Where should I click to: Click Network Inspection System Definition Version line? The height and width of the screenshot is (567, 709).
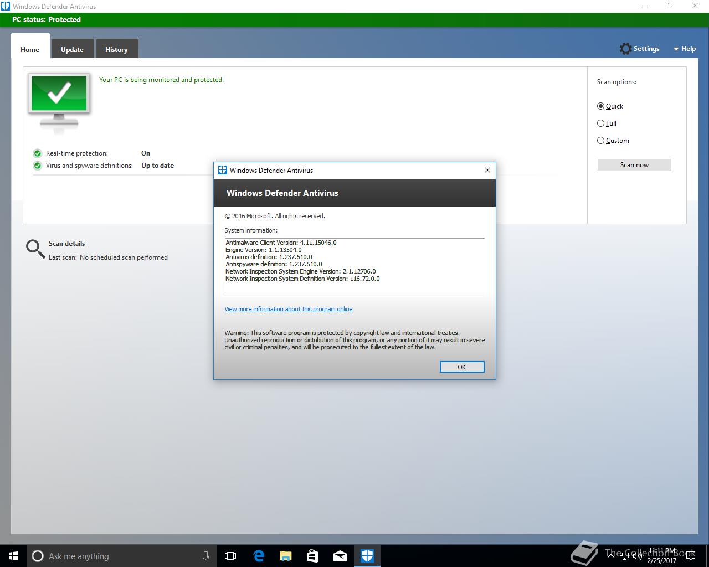pos(302,279)
